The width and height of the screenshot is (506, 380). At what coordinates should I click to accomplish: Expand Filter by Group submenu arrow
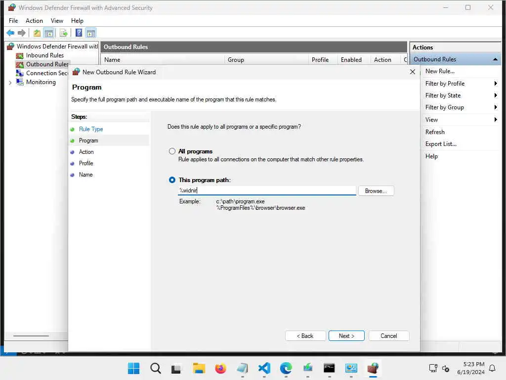pyautogui.click(x=496, y=107)
